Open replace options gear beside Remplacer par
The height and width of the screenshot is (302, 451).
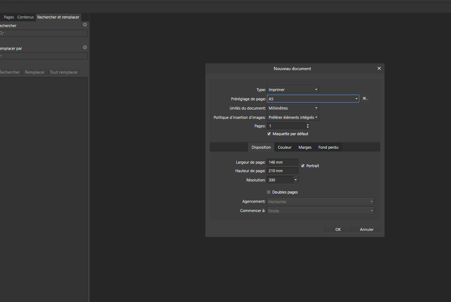point(85,47)
